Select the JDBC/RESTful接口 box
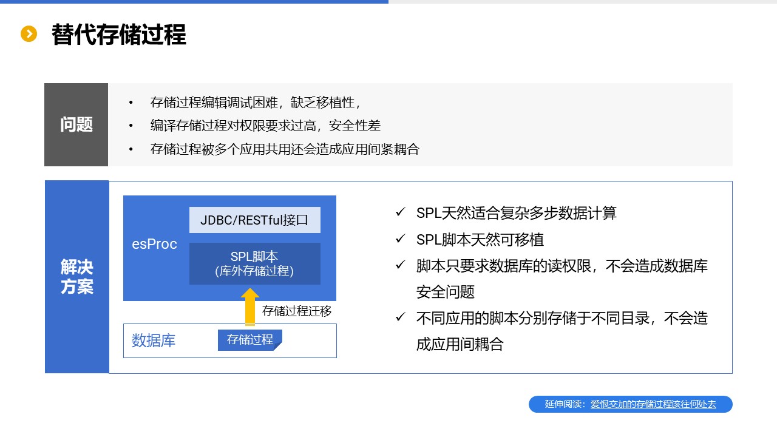The height and width of the screenshot is (437, 777). coord(254,220)
